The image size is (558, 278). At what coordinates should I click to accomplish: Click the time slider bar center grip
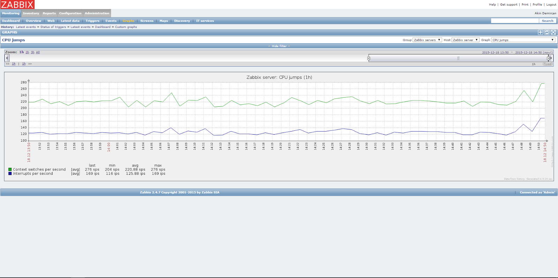tap(458, 58)
